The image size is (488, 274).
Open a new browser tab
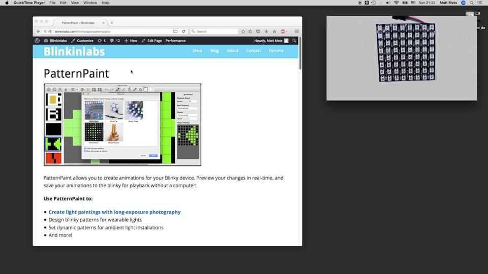pyautogui.click(x=112, y=23)
